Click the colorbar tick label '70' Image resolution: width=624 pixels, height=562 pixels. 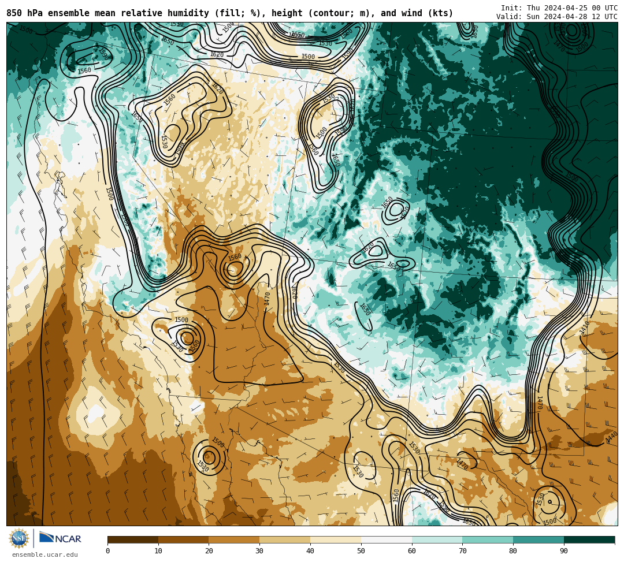click(x=462, y=551)
